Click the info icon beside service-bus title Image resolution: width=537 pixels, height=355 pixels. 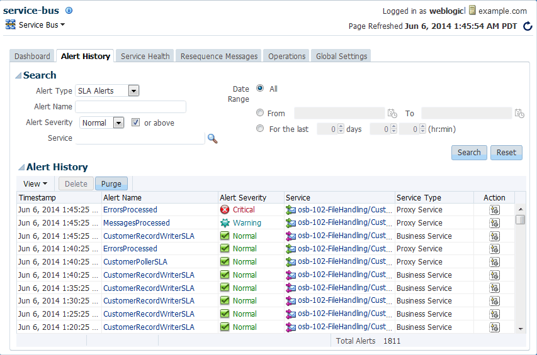[69, 10]
